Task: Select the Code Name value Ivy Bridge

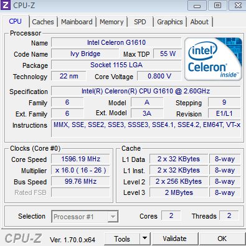Action: [x=85, y=54]
